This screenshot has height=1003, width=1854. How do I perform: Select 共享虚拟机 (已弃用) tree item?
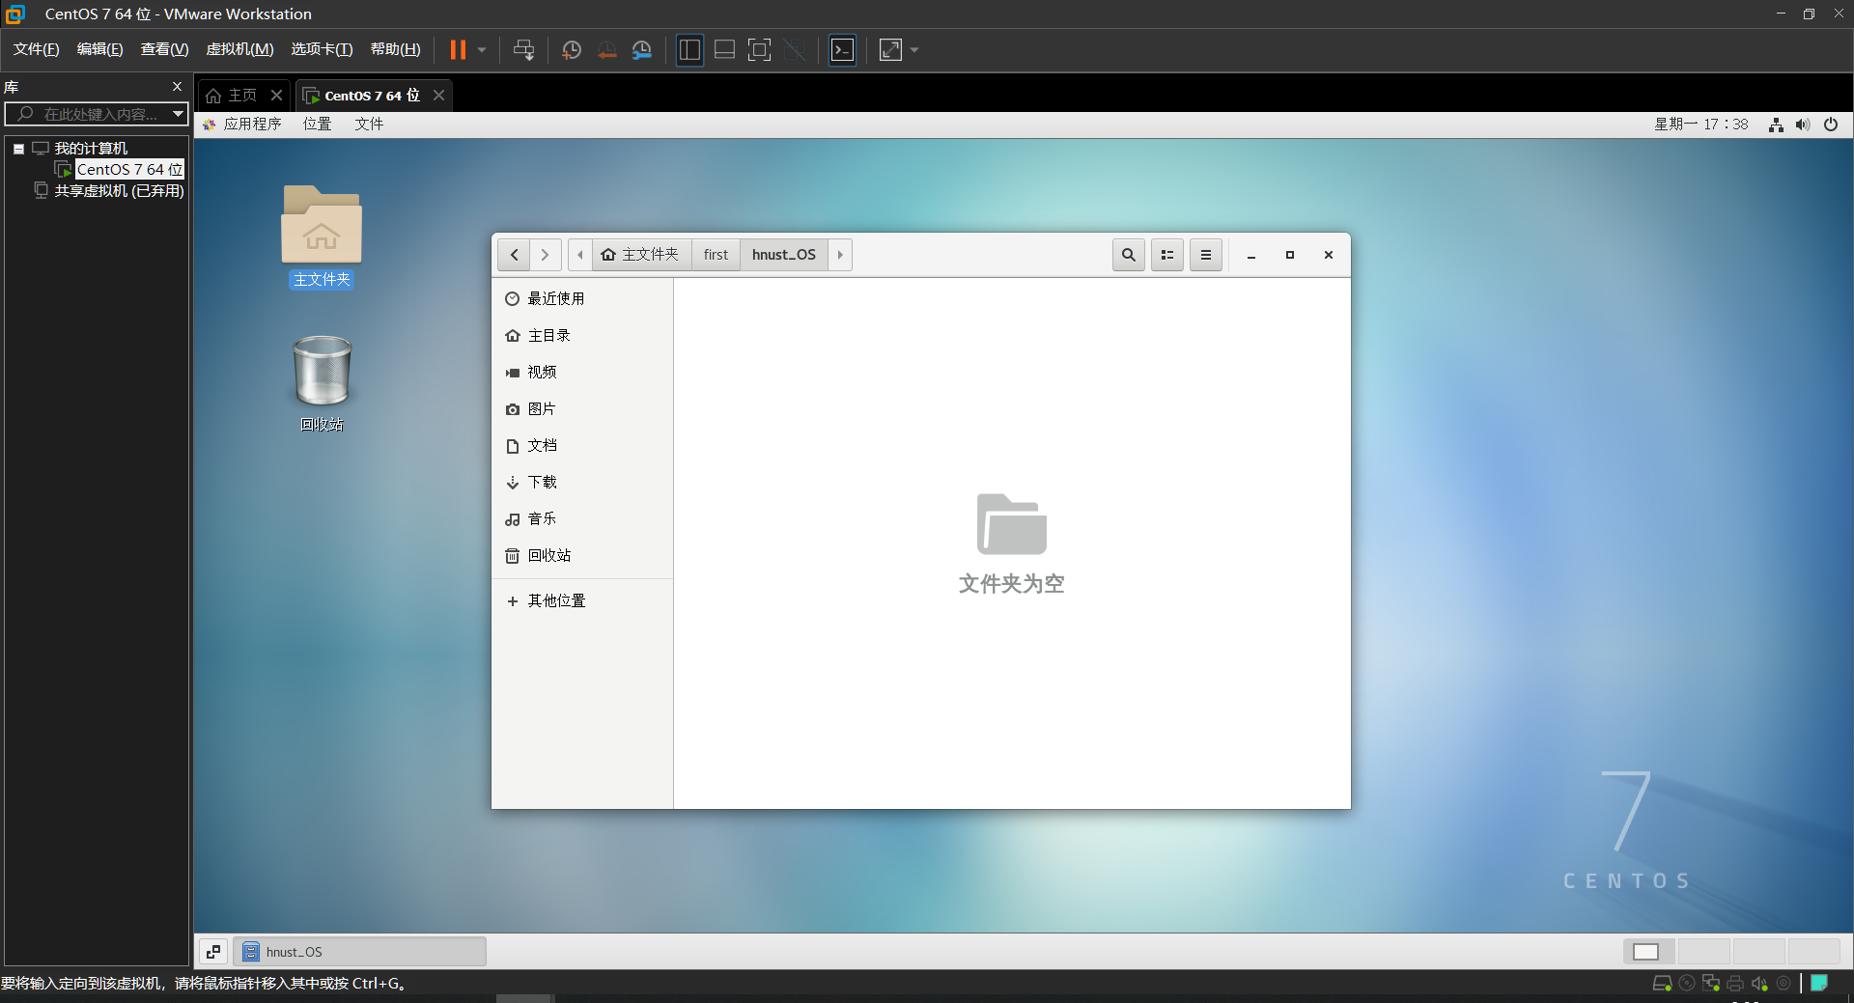tap(119, 190)
